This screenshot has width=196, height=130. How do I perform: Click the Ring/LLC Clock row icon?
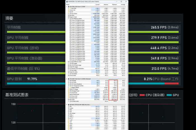69,17
